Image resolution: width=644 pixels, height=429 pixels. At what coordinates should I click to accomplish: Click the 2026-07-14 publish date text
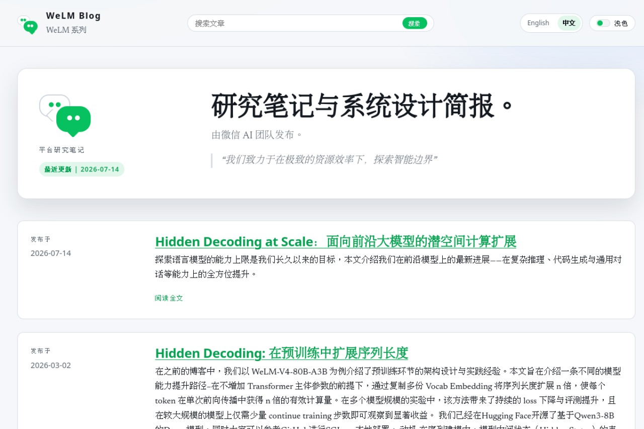[x=51, y=253]
